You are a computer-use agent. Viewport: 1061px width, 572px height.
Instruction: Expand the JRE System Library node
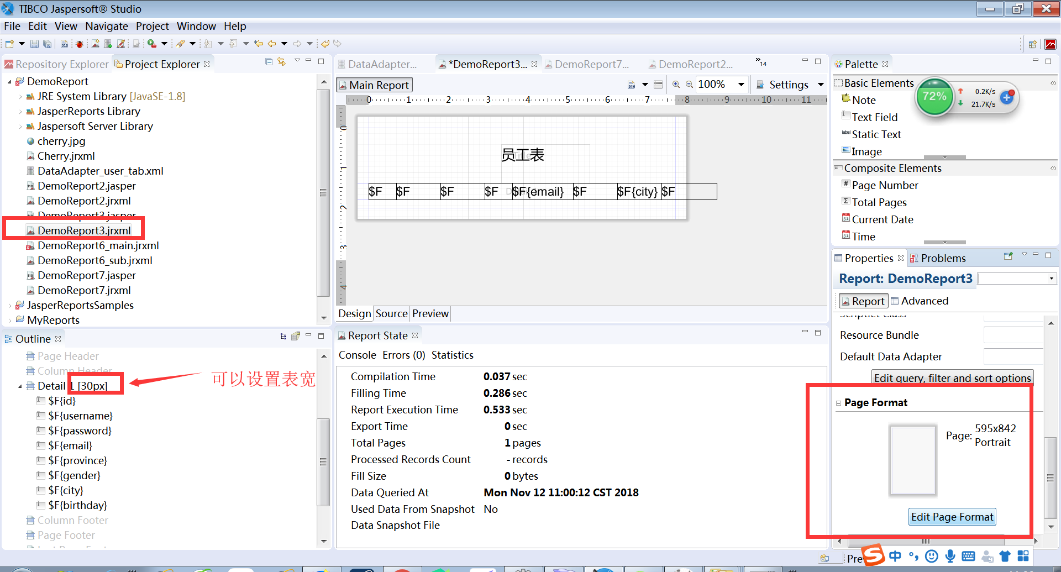coord(20,97)
